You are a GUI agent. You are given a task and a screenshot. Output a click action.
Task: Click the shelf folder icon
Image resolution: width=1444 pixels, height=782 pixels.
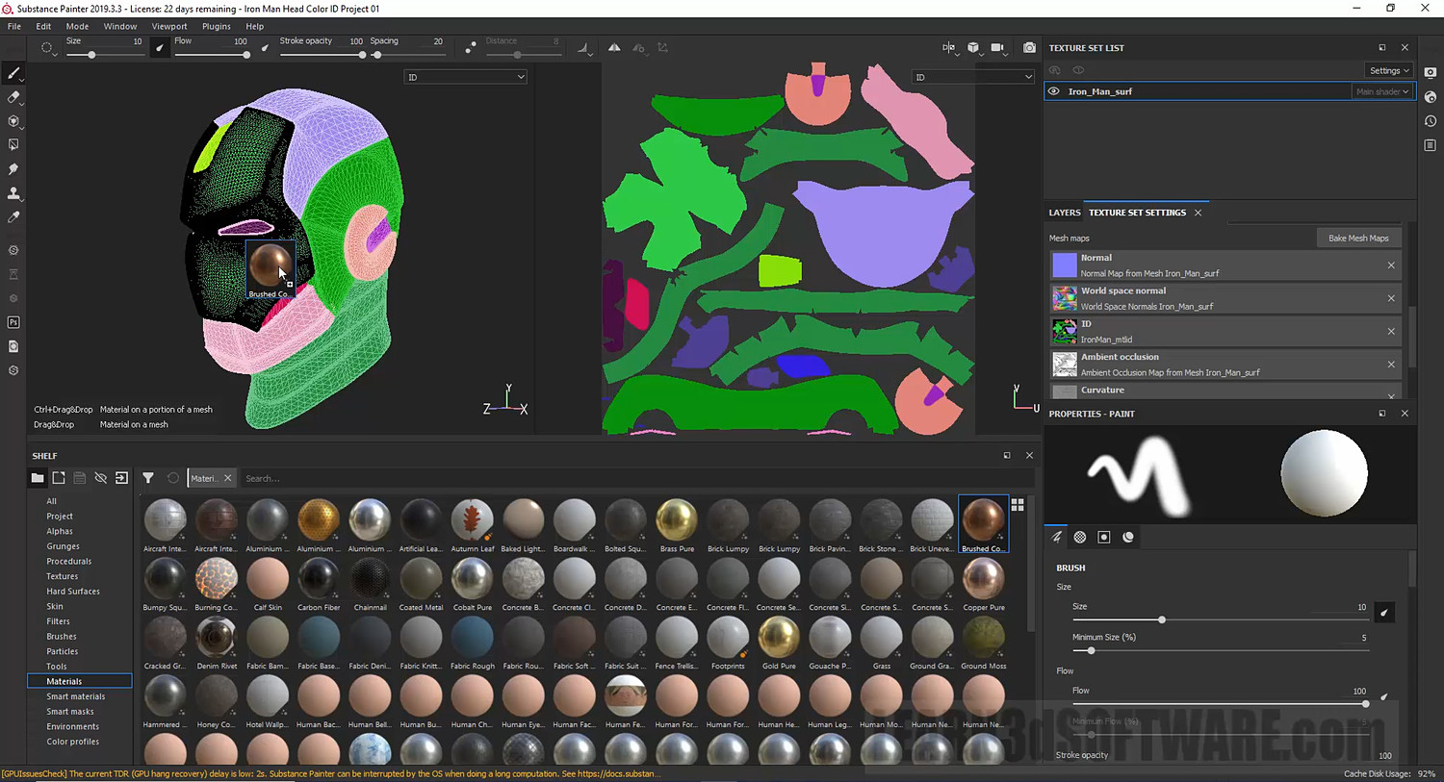[38, 478]
